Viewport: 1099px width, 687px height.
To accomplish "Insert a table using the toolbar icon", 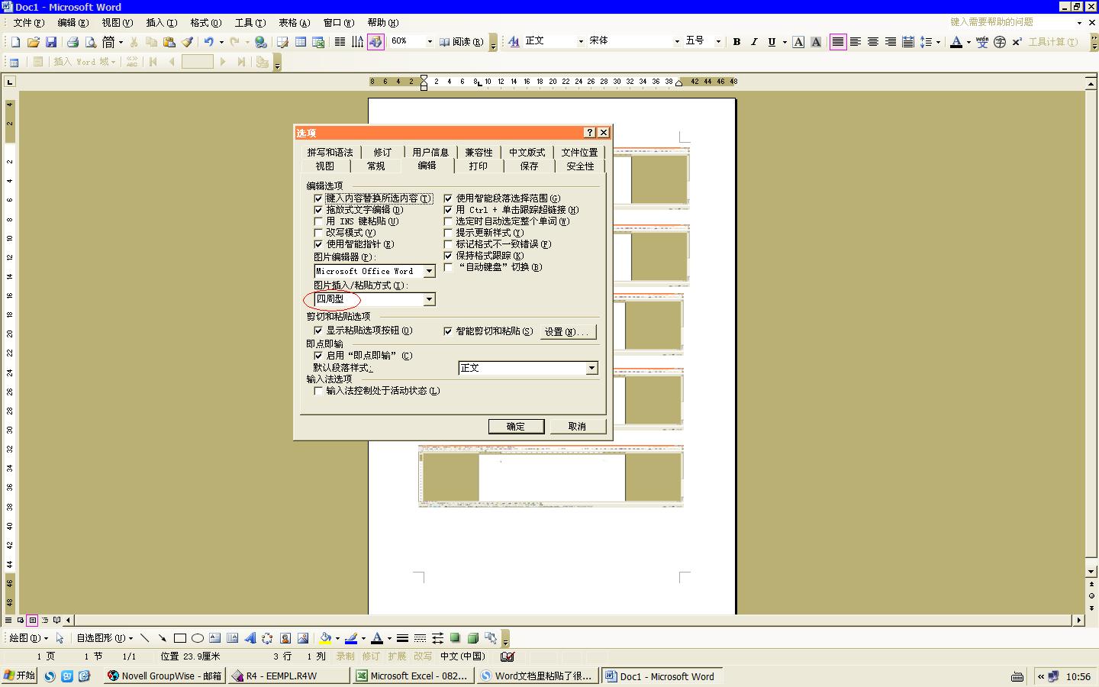I will 301,42.
